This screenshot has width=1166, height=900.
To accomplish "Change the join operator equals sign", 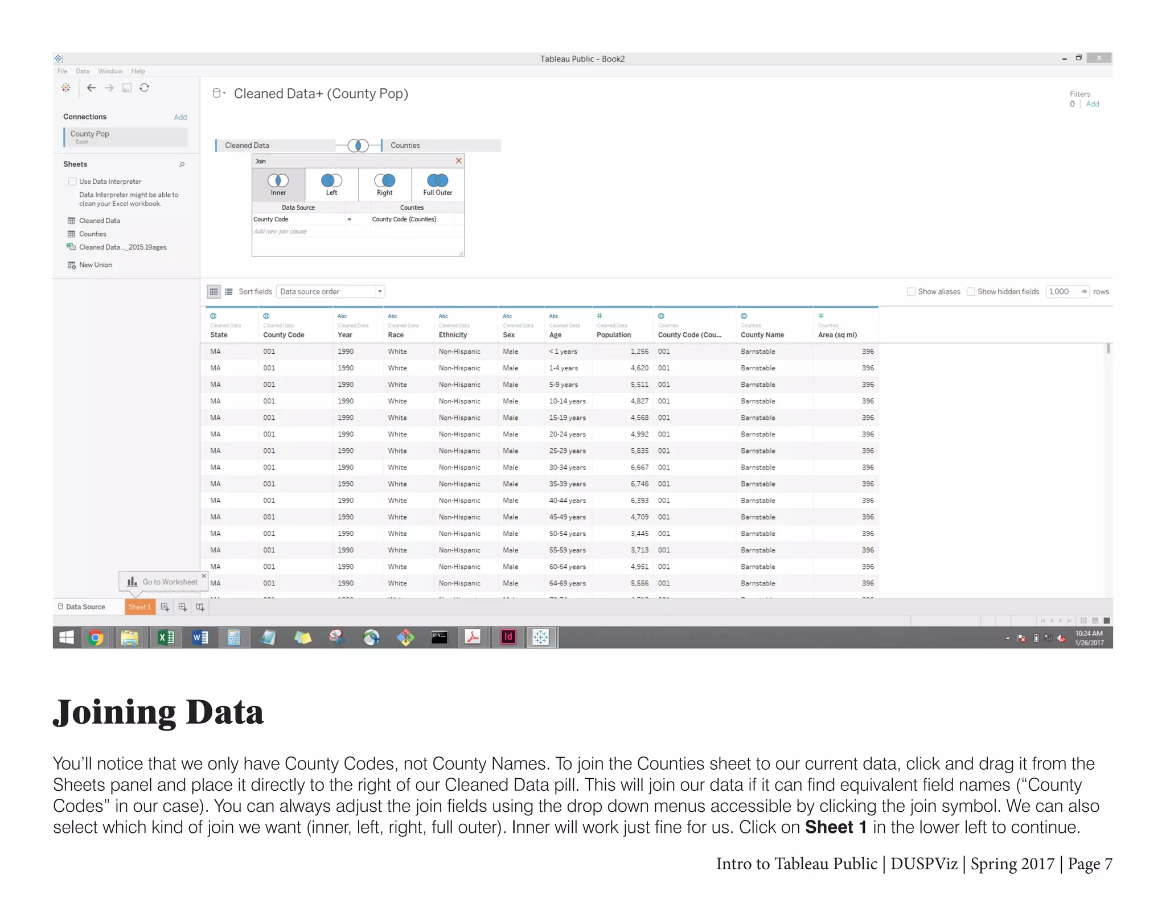I will point(349,219).
